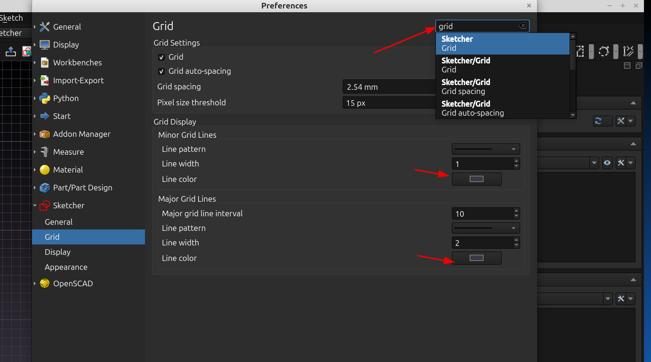651x362 pixels.
Task: Open the Sketch menu in main window
Action: tap(12, 18)
